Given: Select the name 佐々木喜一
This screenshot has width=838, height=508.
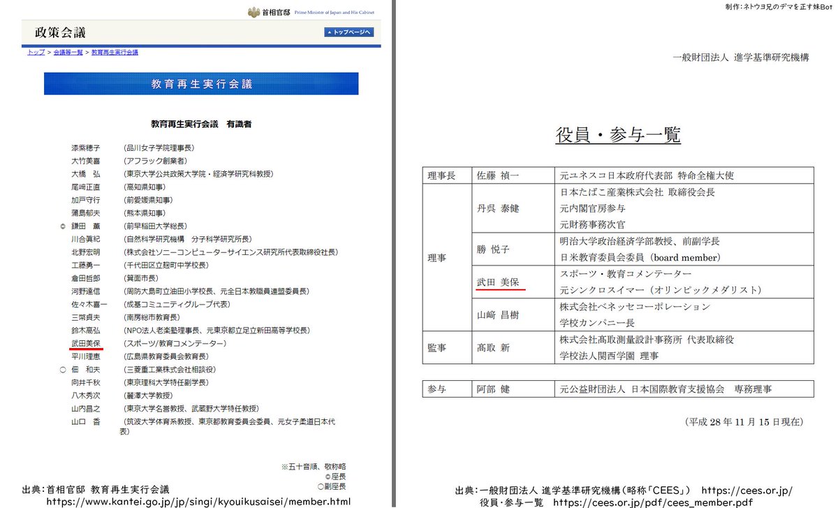Looking at the screenshot, I should click(89, 305).
